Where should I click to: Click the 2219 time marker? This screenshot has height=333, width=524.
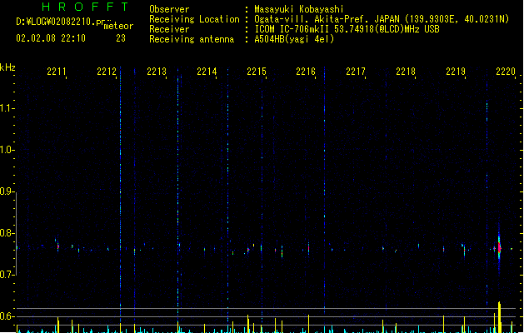(x=456, y=72)
